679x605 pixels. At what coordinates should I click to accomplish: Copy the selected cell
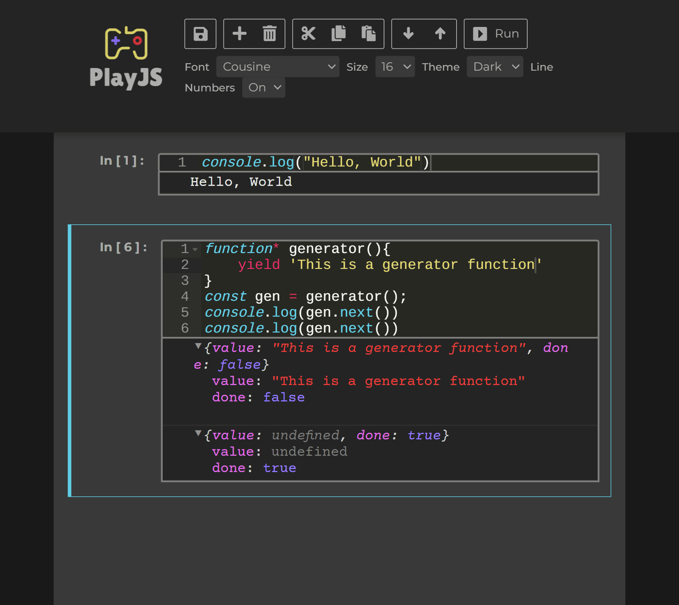(338, 34)
